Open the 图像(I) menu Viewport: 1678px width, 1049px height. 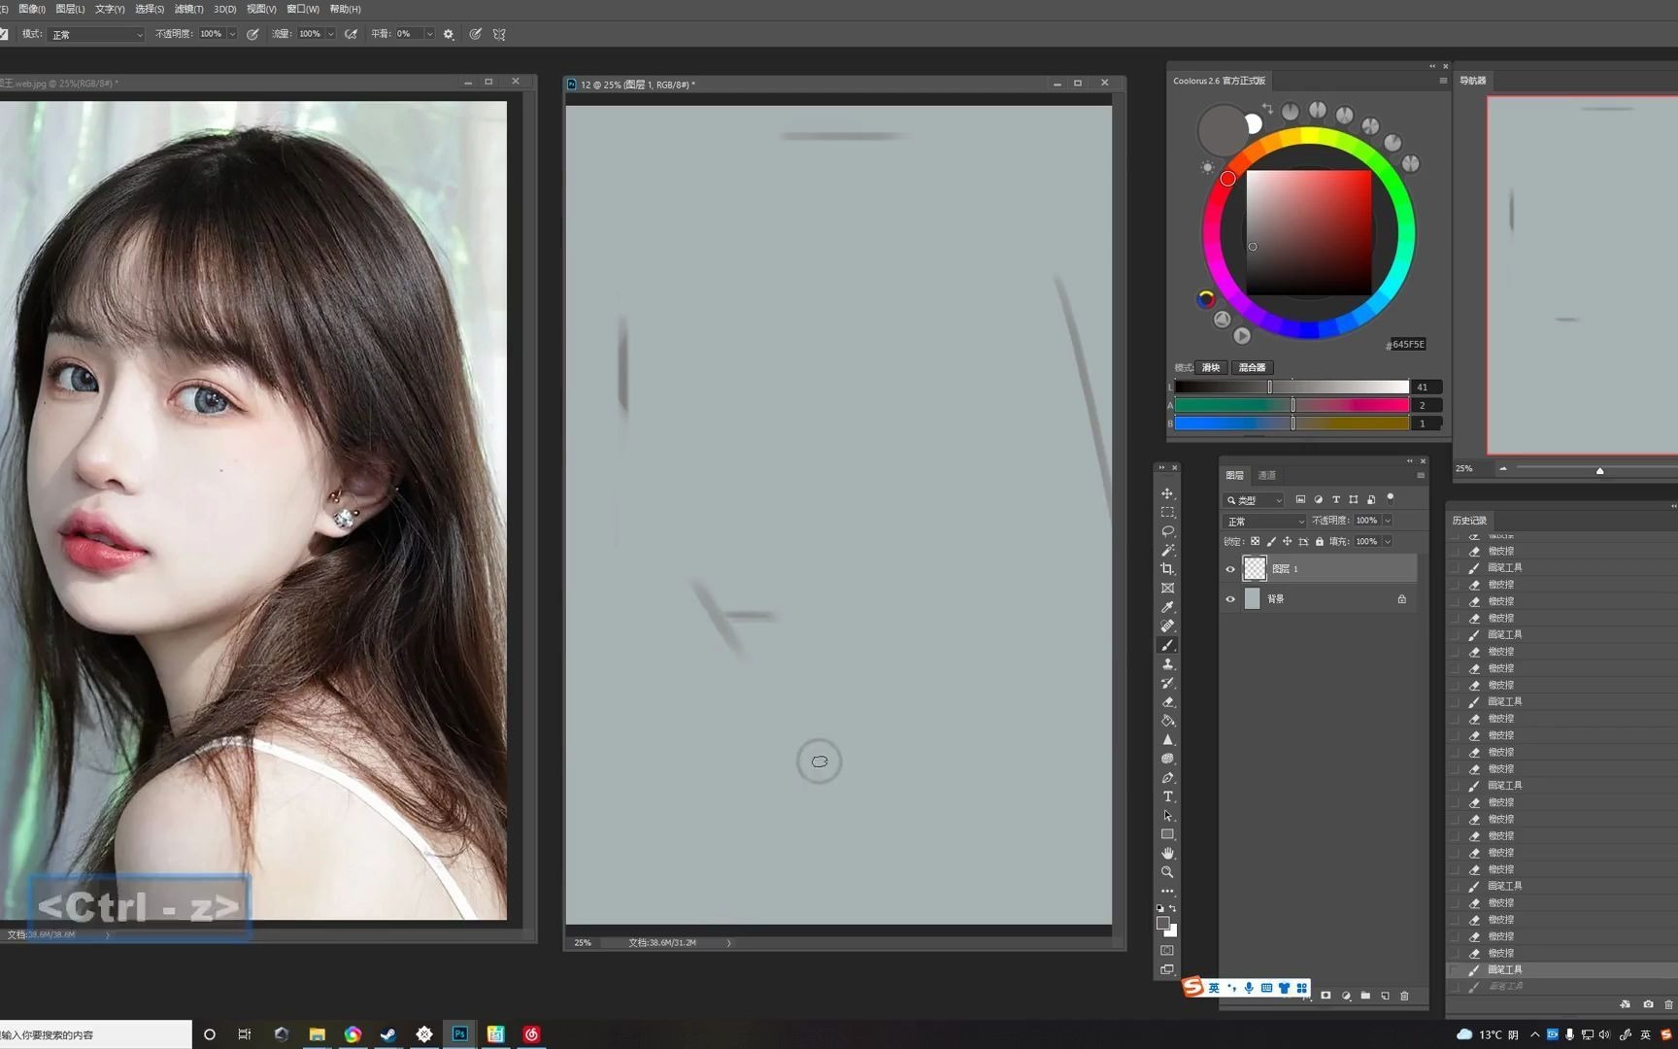point(32,9)
